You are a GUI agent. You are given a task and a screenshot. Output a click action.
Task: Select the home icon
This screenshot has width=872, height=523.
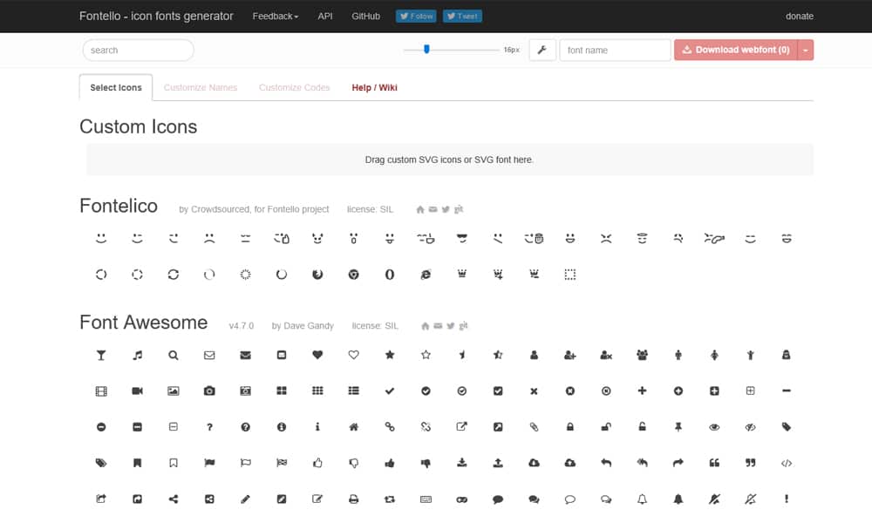353,427
